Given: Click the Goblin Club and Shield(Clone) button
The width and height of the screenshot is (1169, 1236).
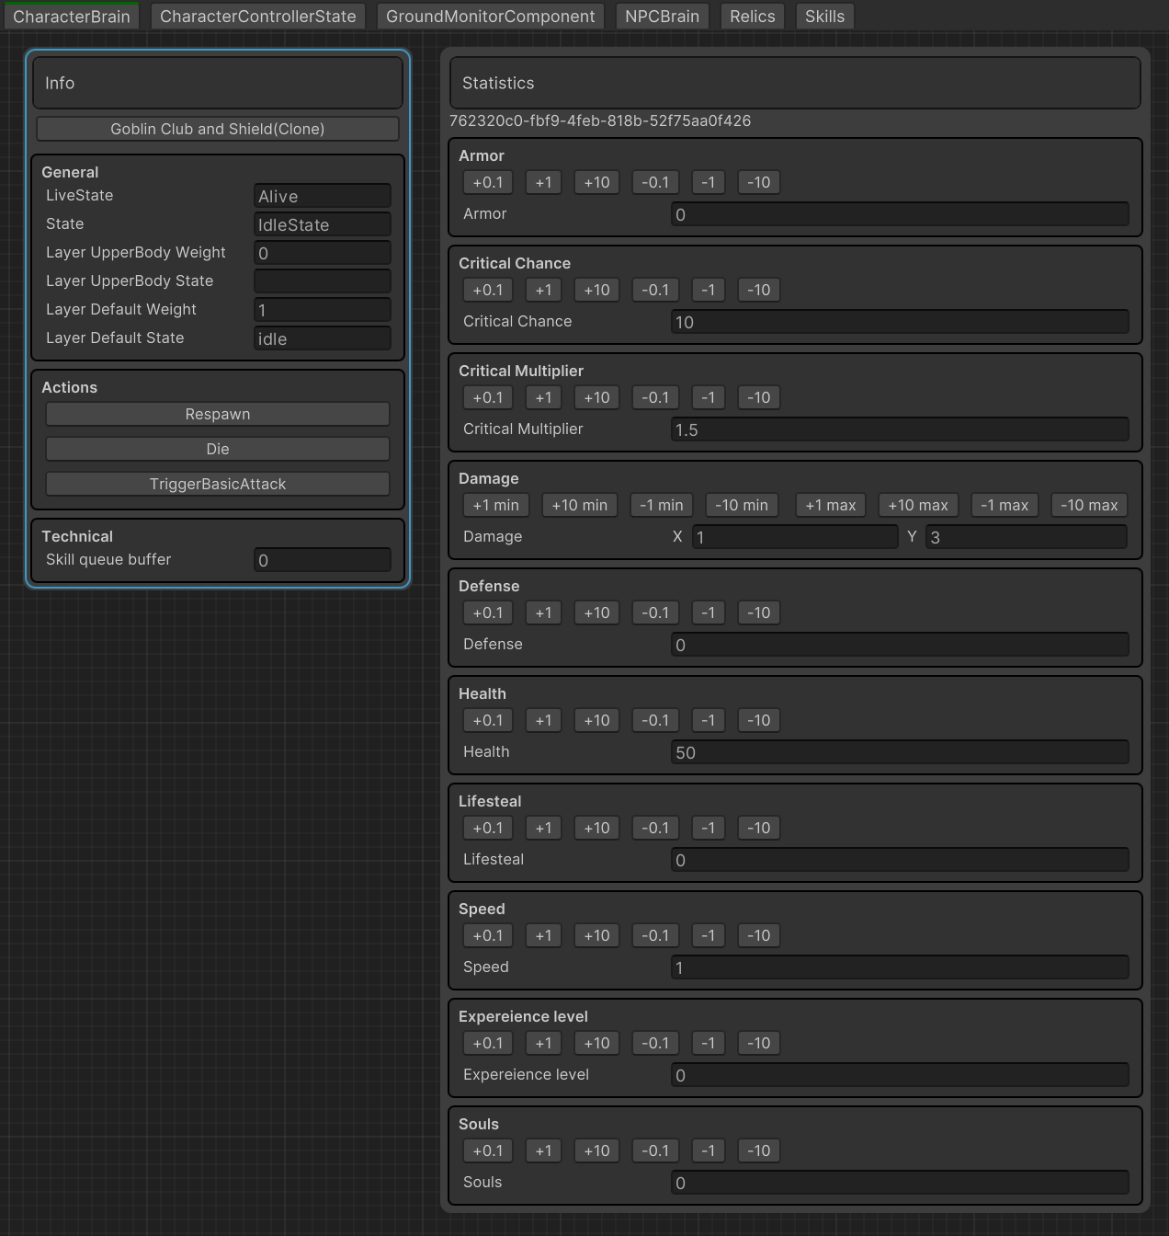Looking at the screenshot, I should click(x=218, y=129).
